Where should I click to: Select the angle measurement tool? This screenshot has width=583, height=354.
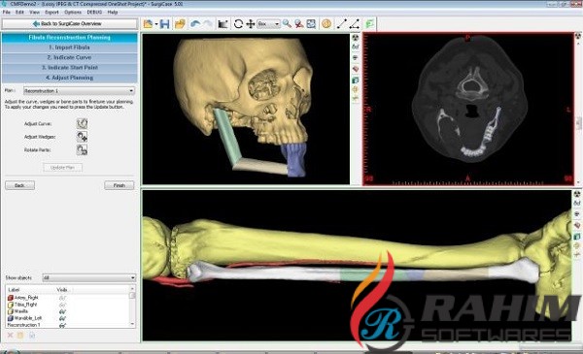coord(354,24)
